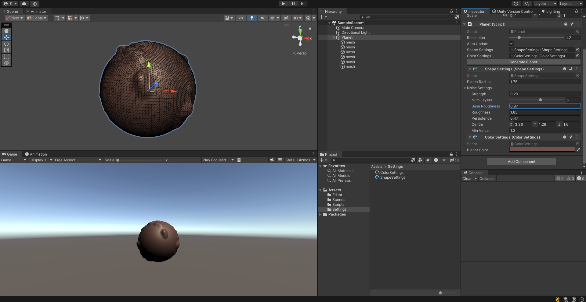Select the Scene tab

[10, 11]
